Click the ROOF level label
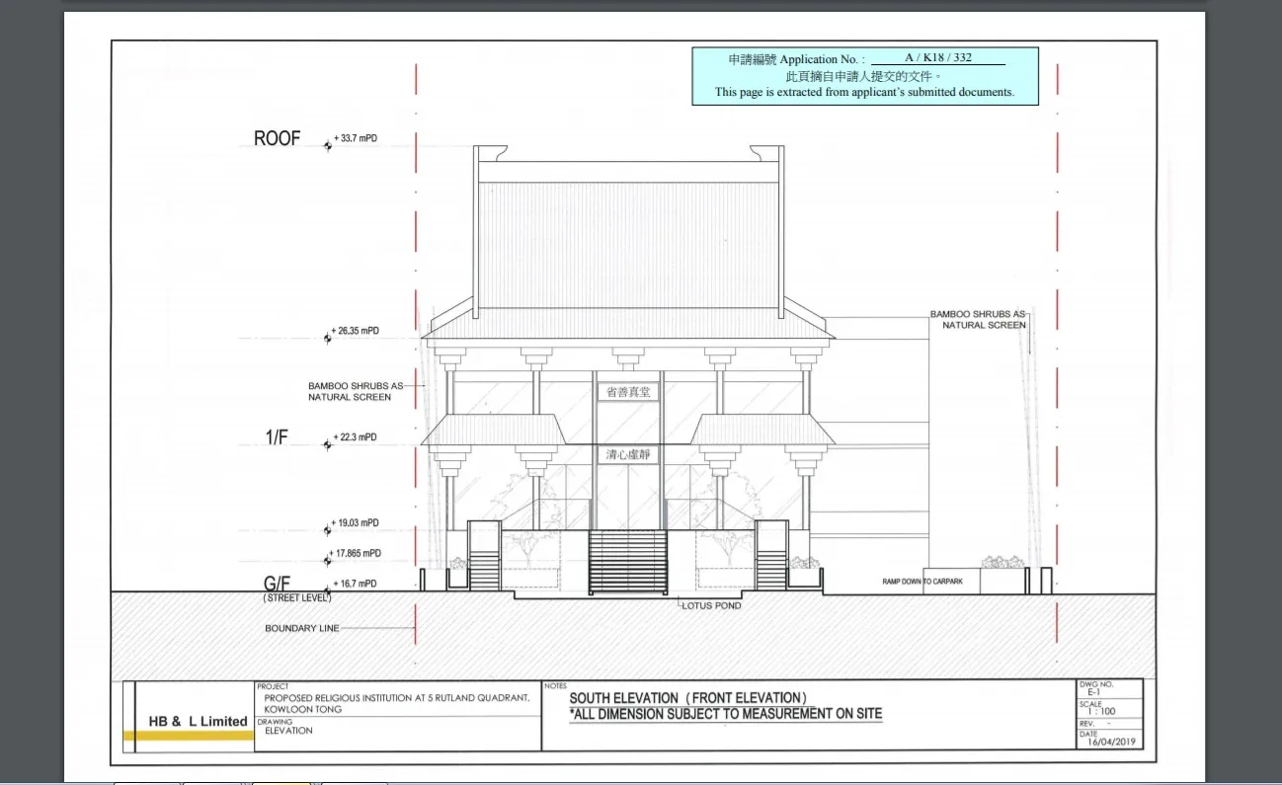The image size is (1282, 785). point(277,139)
